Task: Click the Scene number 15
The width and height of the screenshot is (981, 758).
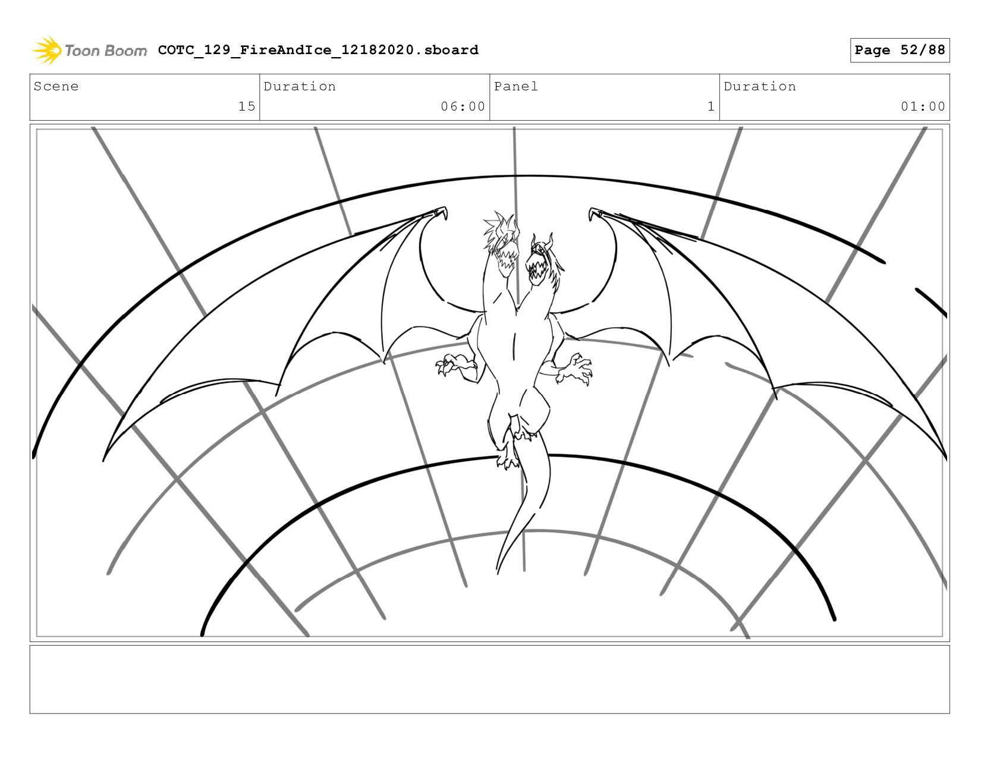Action: [x=247, y=106]
